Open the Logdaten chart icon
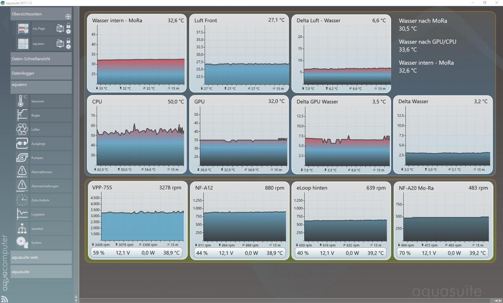 [x=22, y=214]
